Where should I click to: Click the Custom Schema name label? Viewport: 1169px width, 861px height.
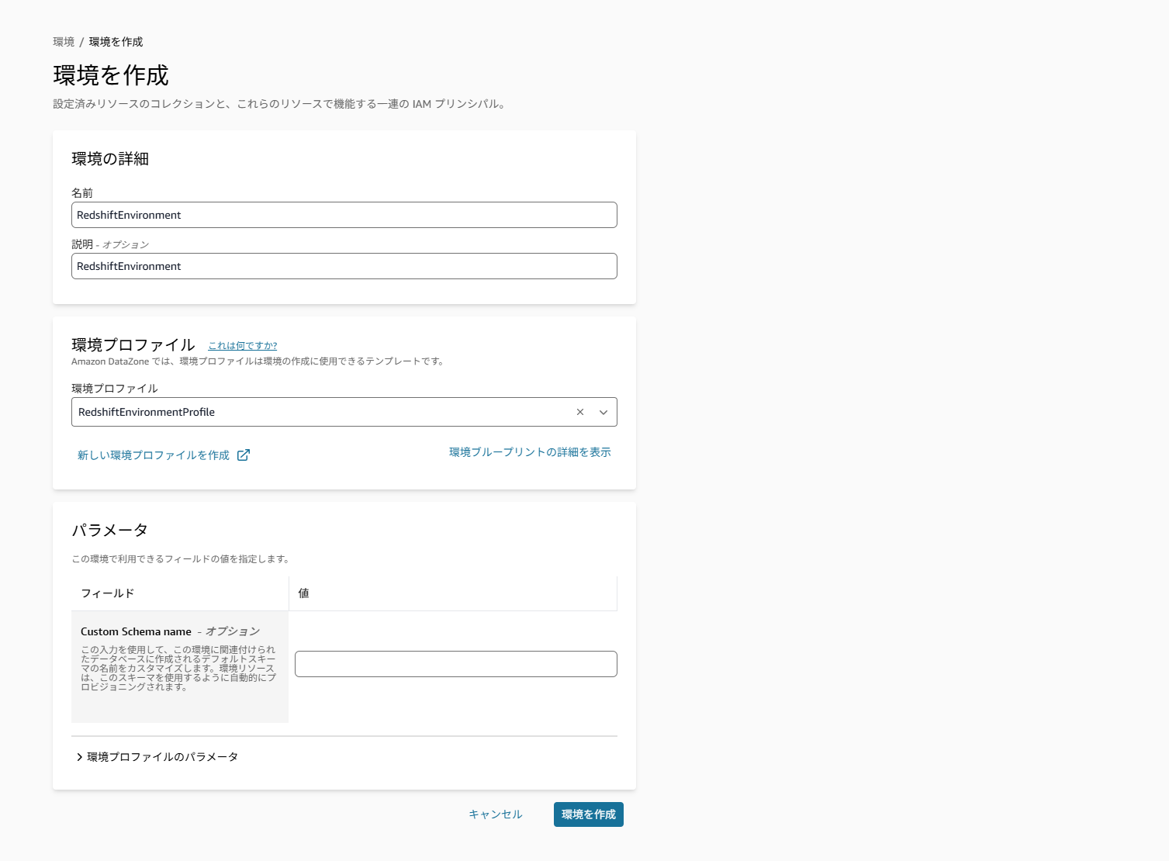[x=136, y=631]
